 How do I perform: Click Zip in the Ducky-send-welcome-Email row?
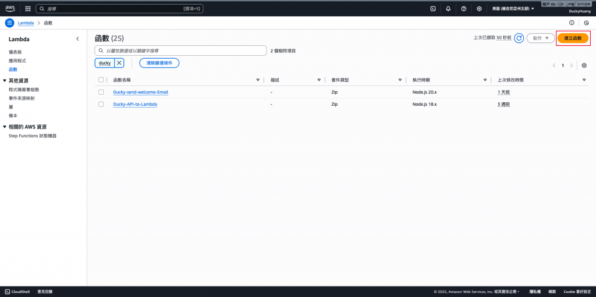click(335, 92)
